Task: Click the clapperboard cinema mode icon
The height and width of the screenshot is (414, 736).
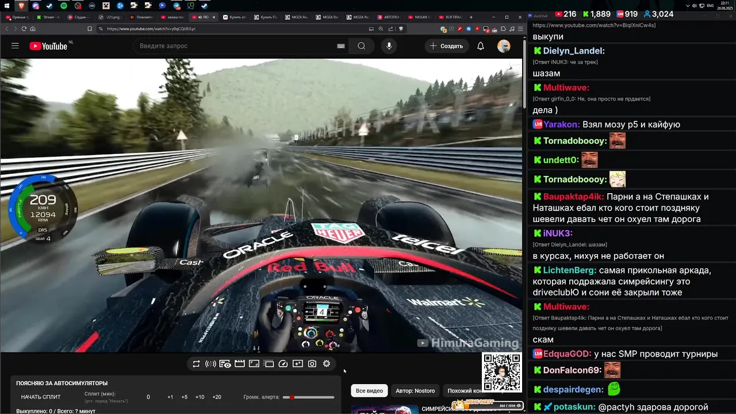Action: pyautogui.click(x=240, y=364)
